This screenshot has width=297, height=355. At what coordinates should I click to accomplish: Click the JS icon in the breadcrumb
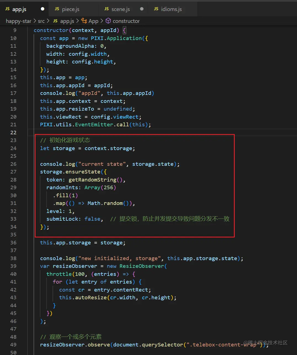pyautogui.click(x=55, y=21)
